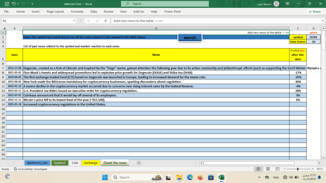Open Microsoft Edge from the taskbar
The image size is (326, 183).
click(190, 177)
